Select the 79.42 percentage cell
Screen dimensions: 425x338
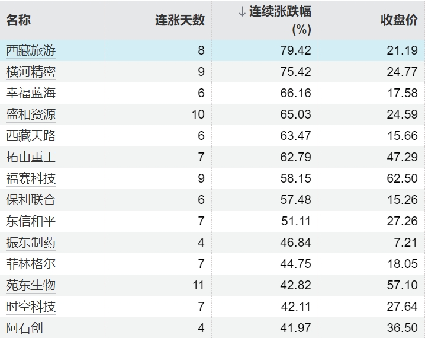295,50
